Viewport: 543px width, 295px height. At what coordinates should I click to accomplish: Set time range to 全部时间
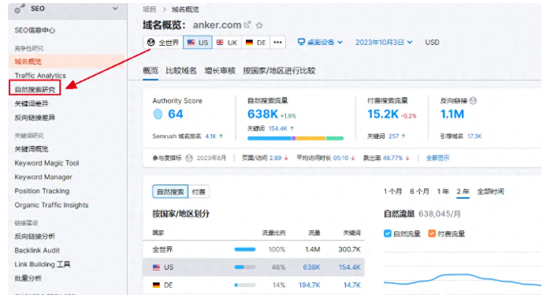pos(490,192)
